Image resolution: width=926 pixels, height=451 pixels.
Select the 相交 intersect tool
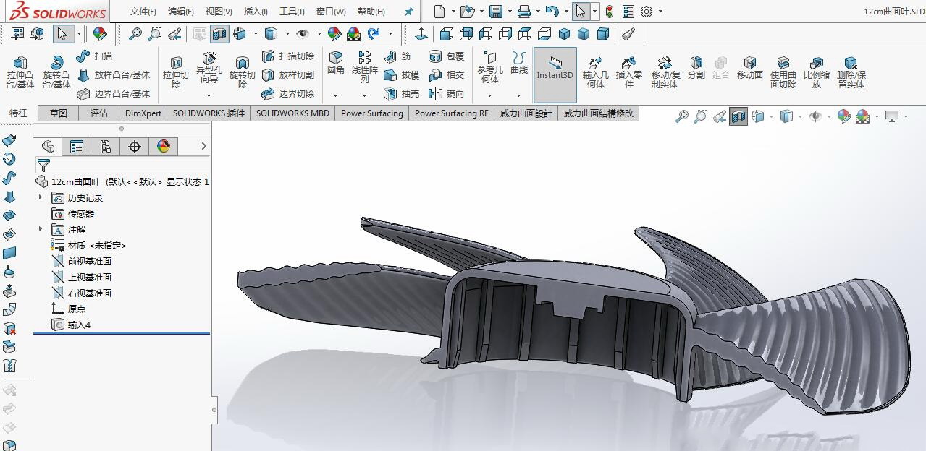pyautogui.click(x=446, y=75)
